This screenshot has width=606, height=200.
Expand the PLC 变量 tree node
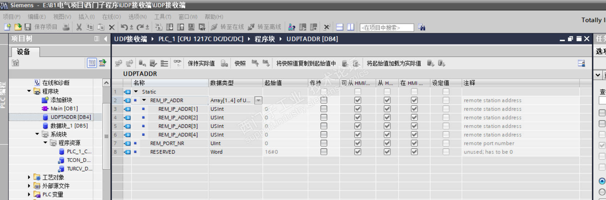29,194
